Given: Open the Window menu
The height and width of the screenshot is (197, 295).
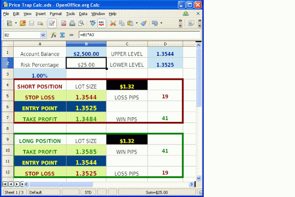Looking at the screenshot, I should tap(98, 14).
